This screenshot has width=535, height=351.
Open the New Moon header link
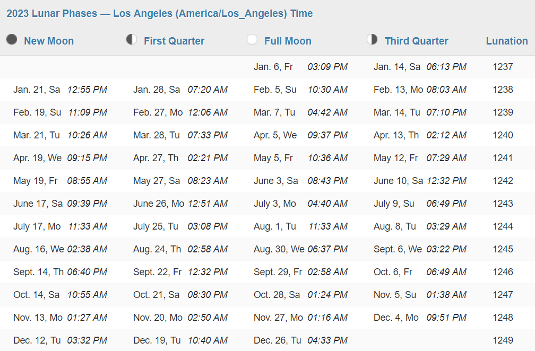pyautogui.click(x=49, y=41)
